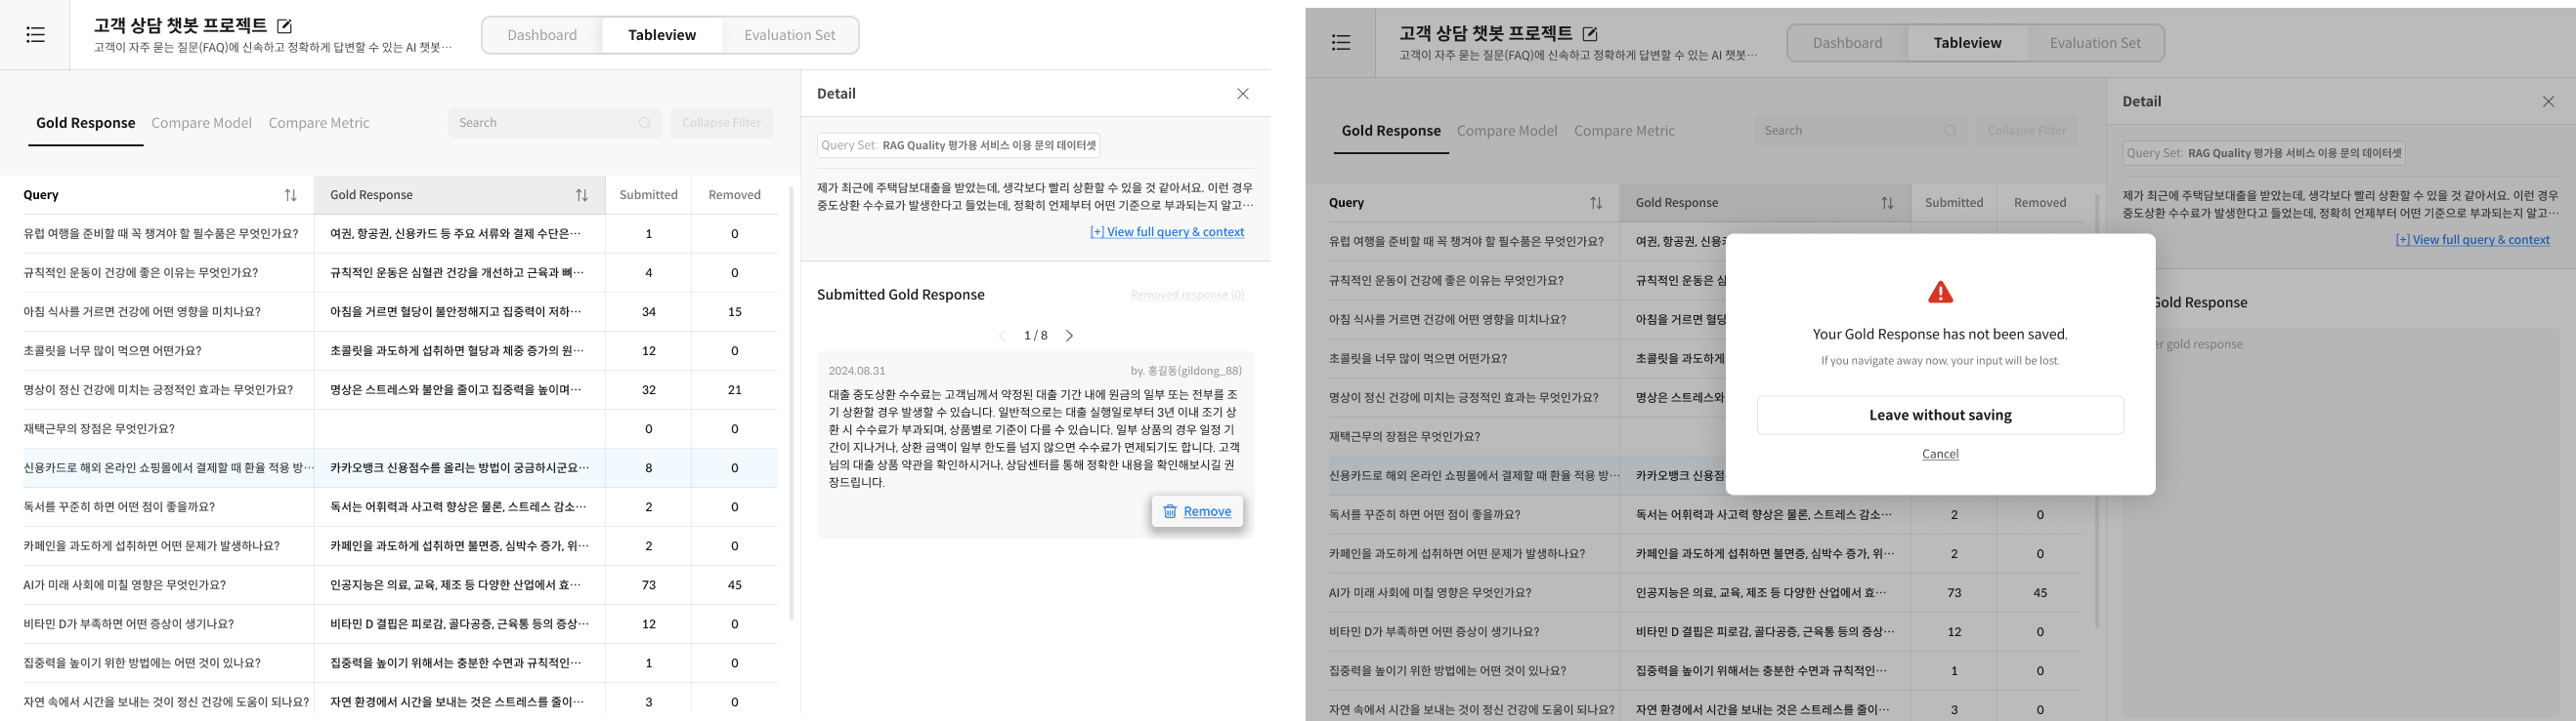Go to previous submitted gold response arrow

point(1002,336)
